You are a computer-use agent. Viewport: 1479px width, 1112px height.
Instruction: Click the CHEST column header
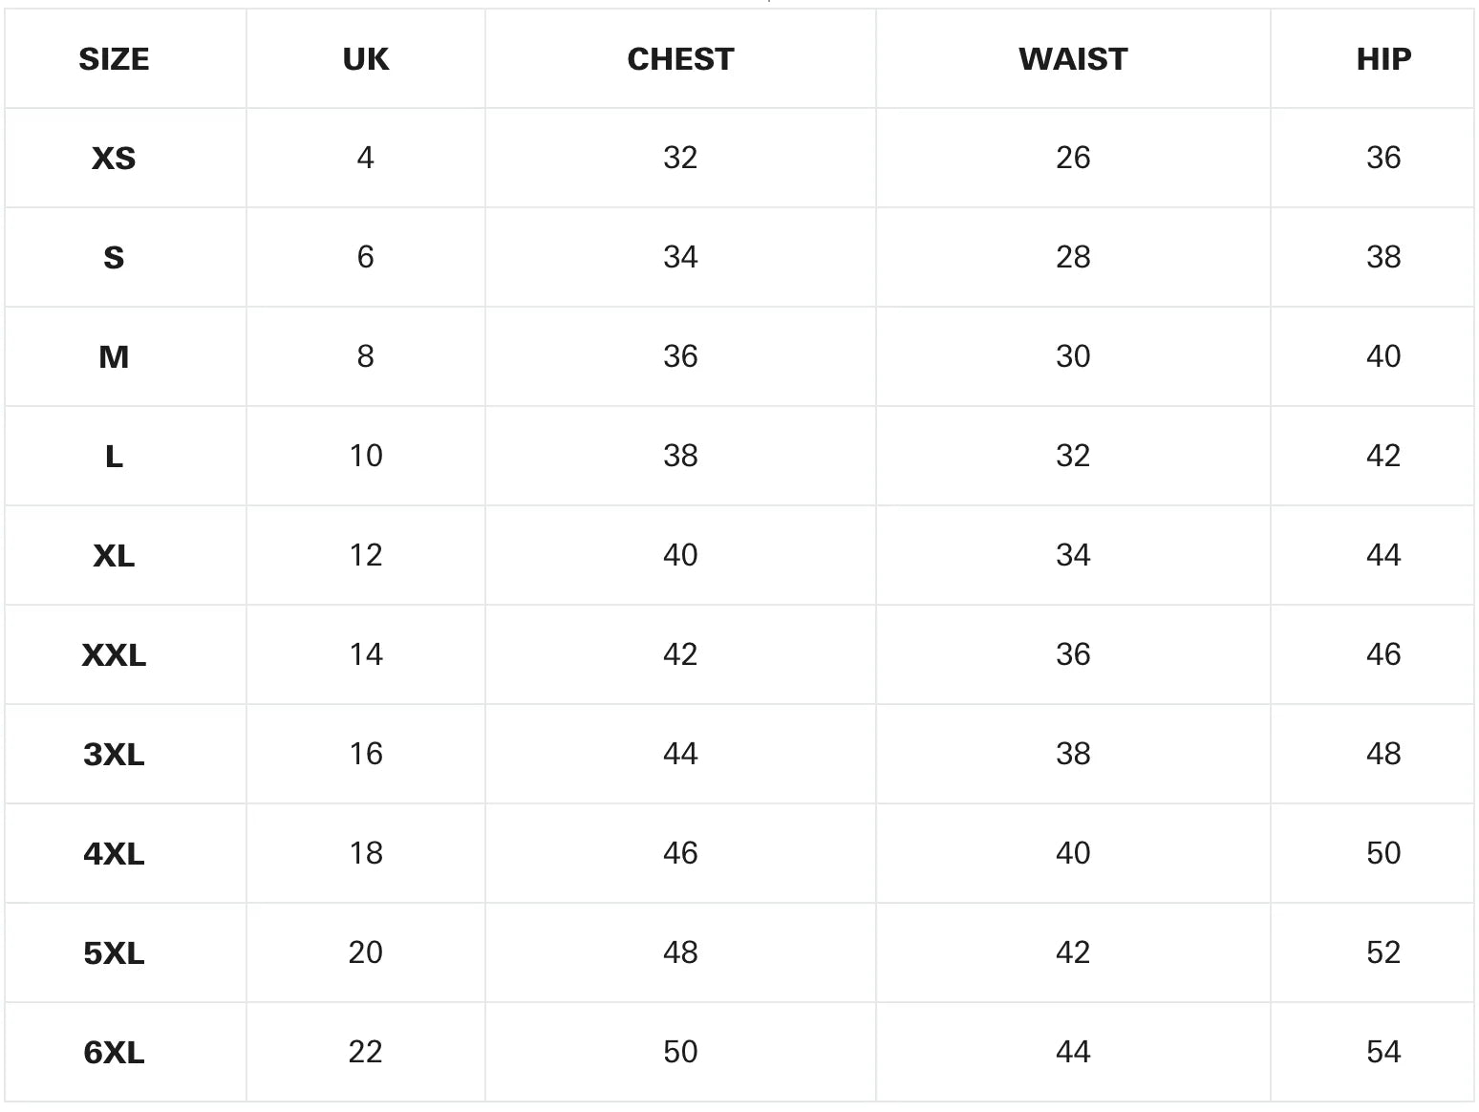click(680, 59)
